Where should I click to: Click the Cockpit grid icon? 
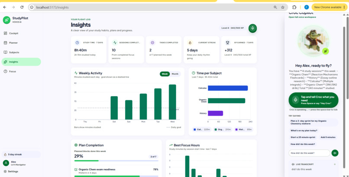pos(5,33)
